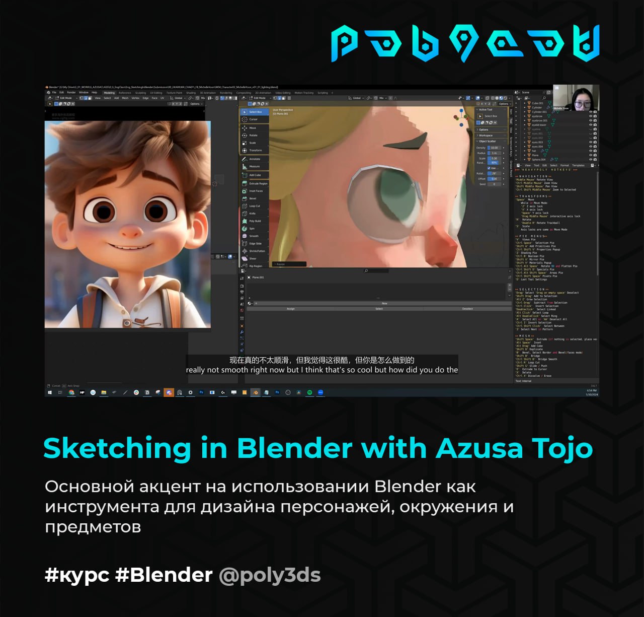Select the Select Box tool

254,112
